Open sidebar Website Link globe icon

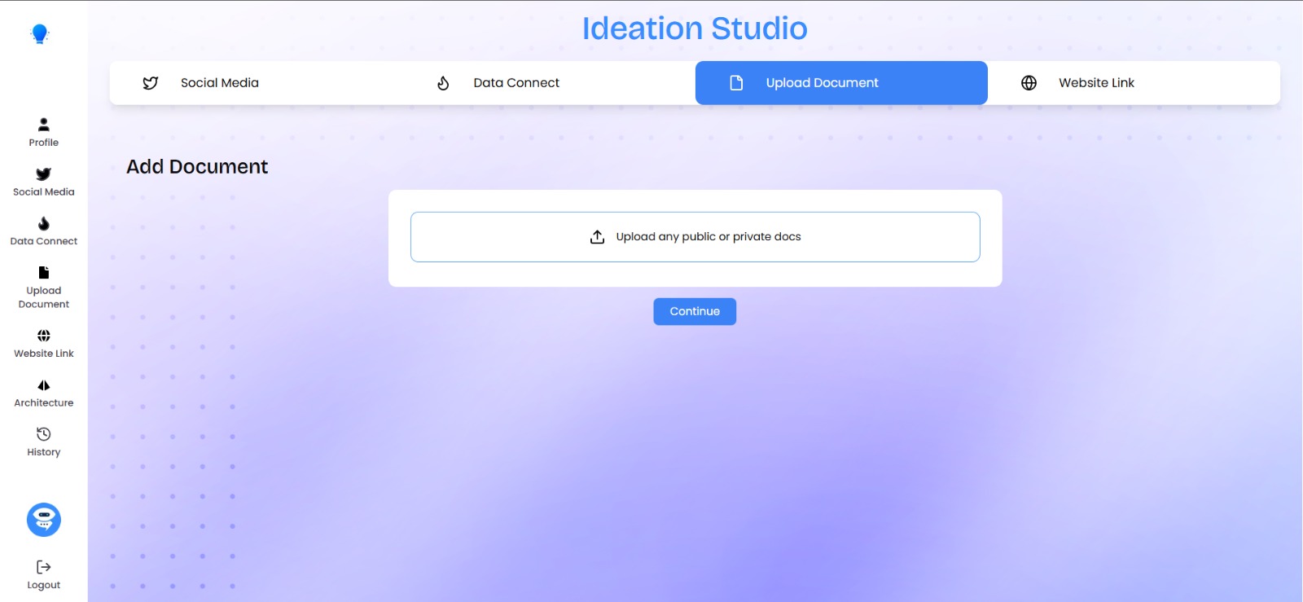click(x=44, y=336)
